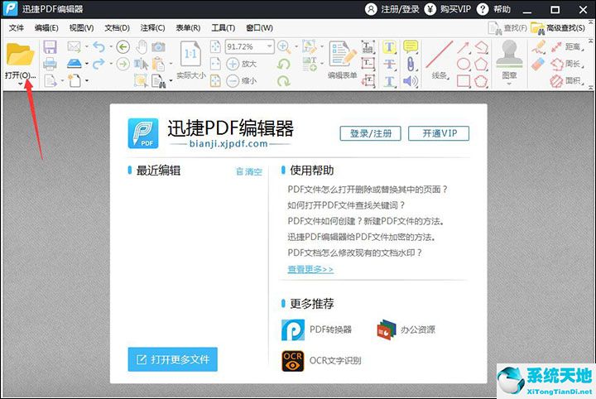Open the 视图(V) menu

[81, 28]
